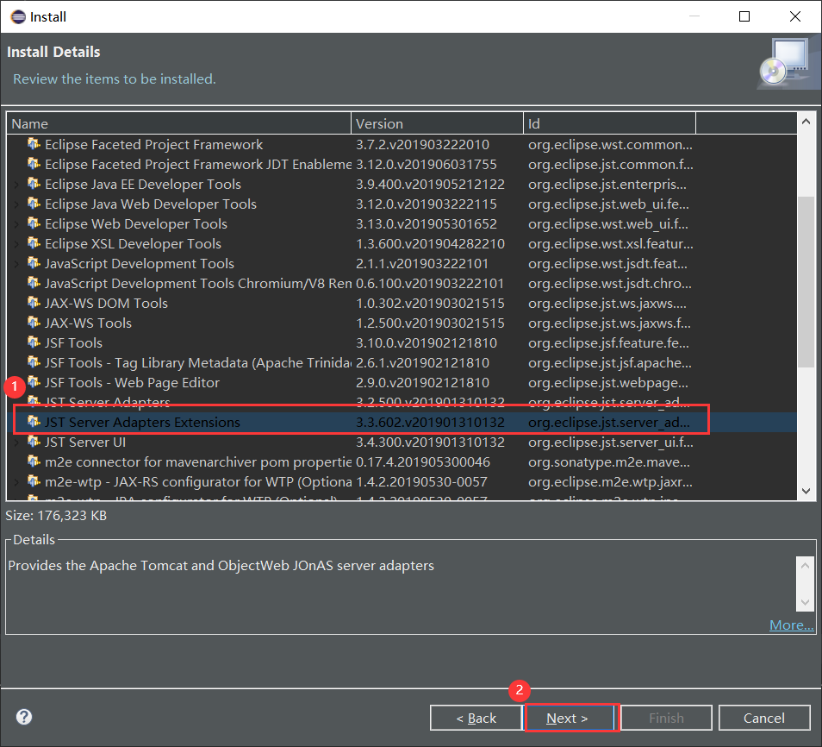Click the icon of JSF Tools - Tag Library Metadata

point(34,362)
